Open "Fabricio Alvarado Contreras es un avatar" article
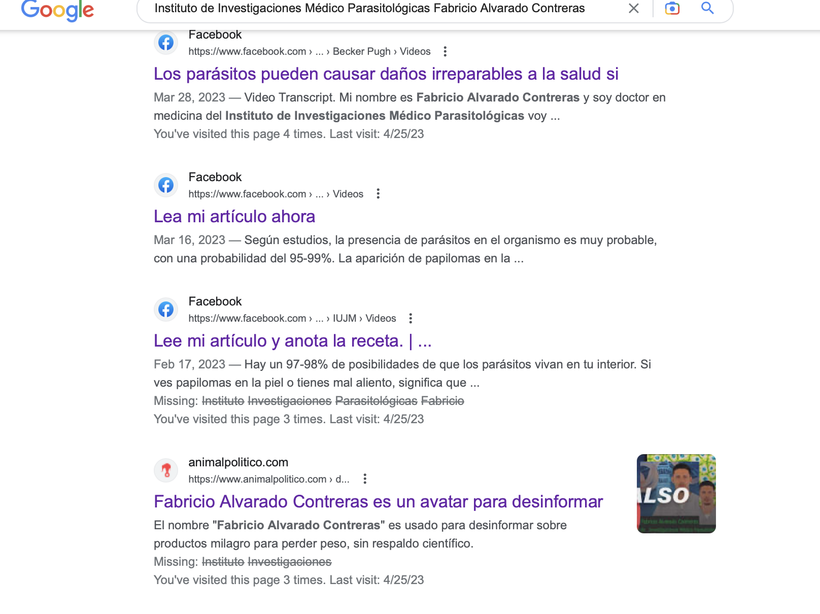820x614 pixels. [x=379, y=502]
